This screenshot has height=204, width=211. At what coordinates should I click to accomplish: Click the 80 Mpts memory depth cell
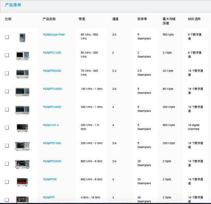168,89
